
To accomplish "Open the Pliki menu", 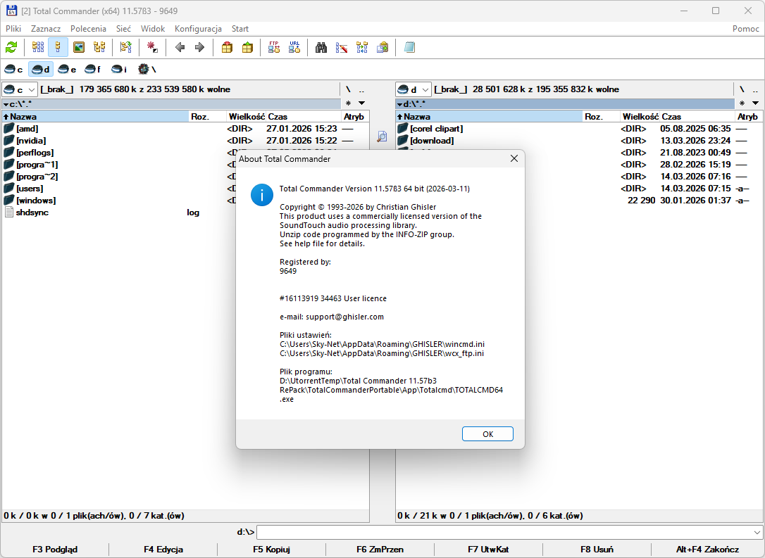I will point(13,29).
